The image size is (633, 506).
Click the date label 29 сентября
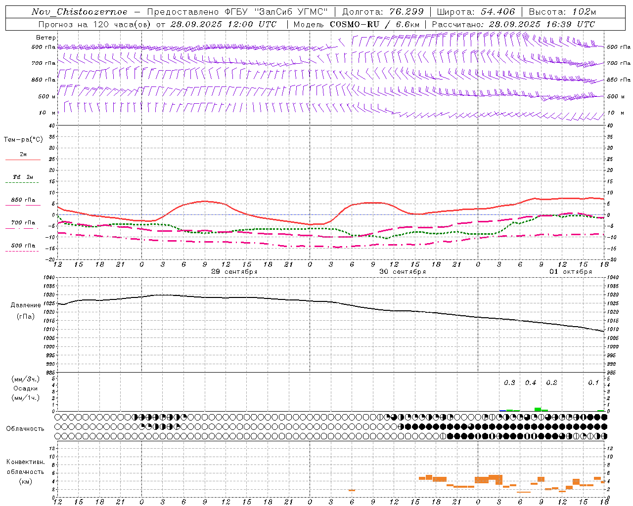[x=234, y=272]
